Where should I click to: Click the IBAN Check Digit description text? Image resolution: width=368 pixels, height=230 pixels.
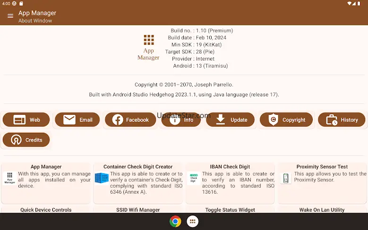pos(238,183)
